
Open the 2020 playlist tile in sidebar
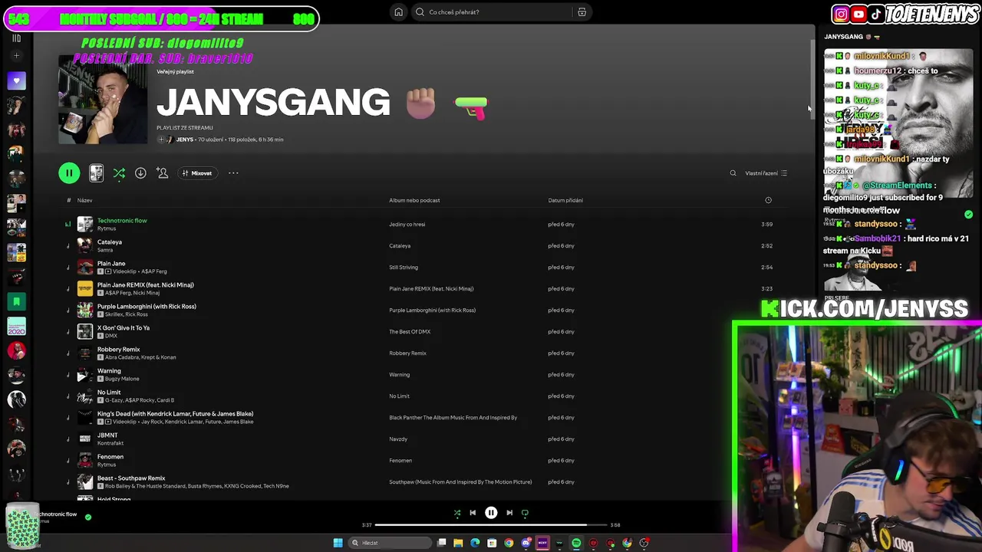point(16,326)
